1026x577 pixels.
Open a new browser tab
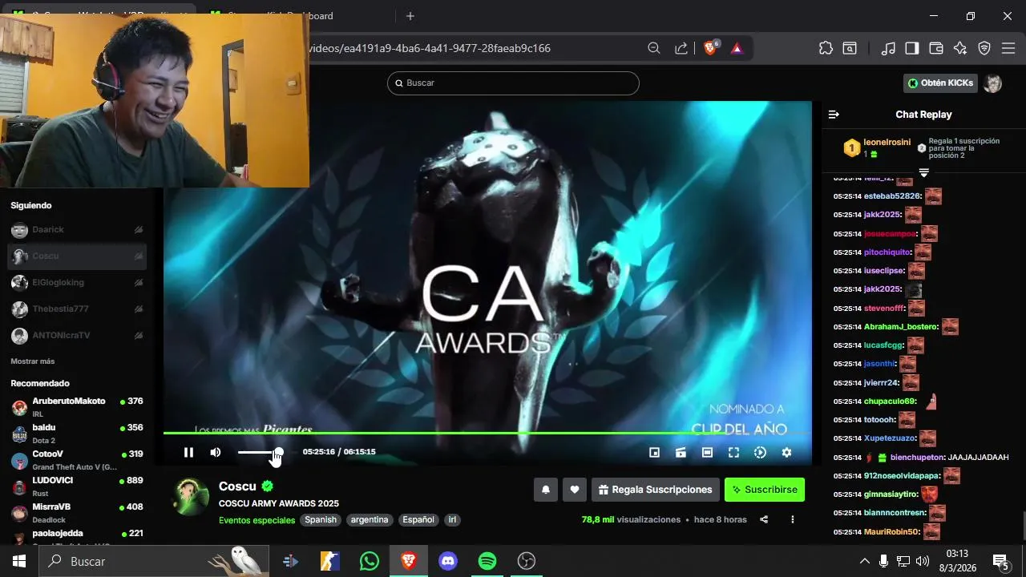point(410,16)
